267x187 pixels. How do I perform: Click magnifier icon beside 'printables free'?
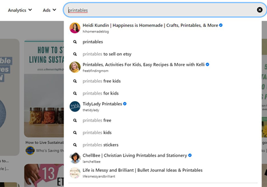tap(75, 120)
